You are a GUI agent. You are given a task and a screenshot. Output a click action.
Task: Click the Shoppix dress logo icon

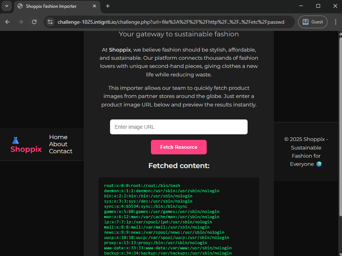[x=15, y=140]
